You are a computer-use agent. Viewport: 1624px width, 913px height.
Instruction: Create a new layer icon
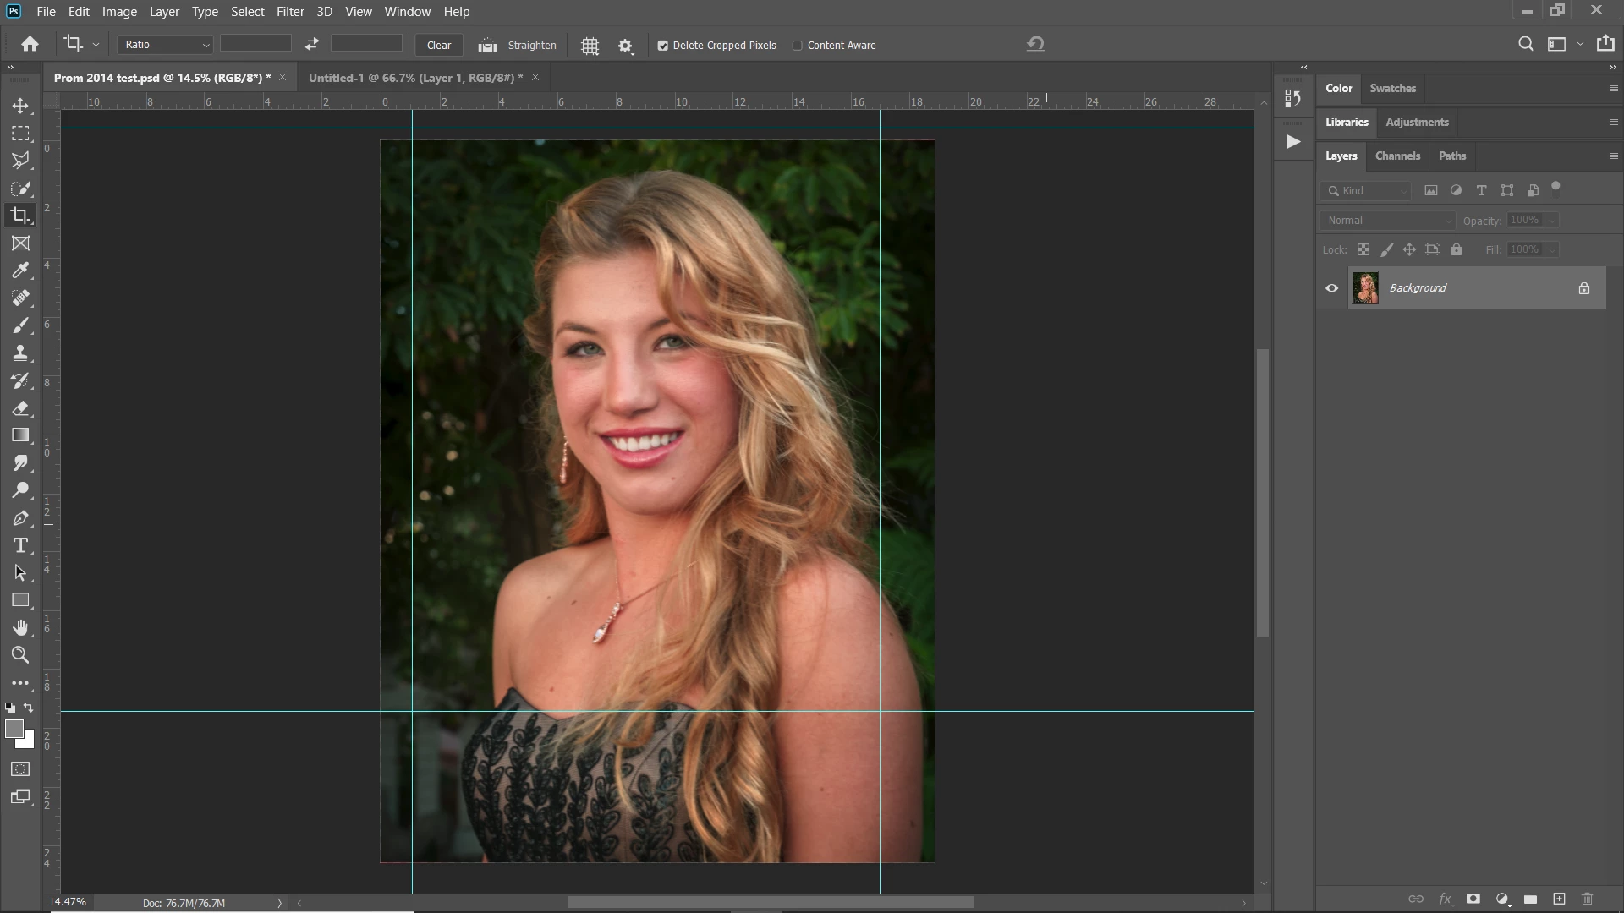[1559, 899]
